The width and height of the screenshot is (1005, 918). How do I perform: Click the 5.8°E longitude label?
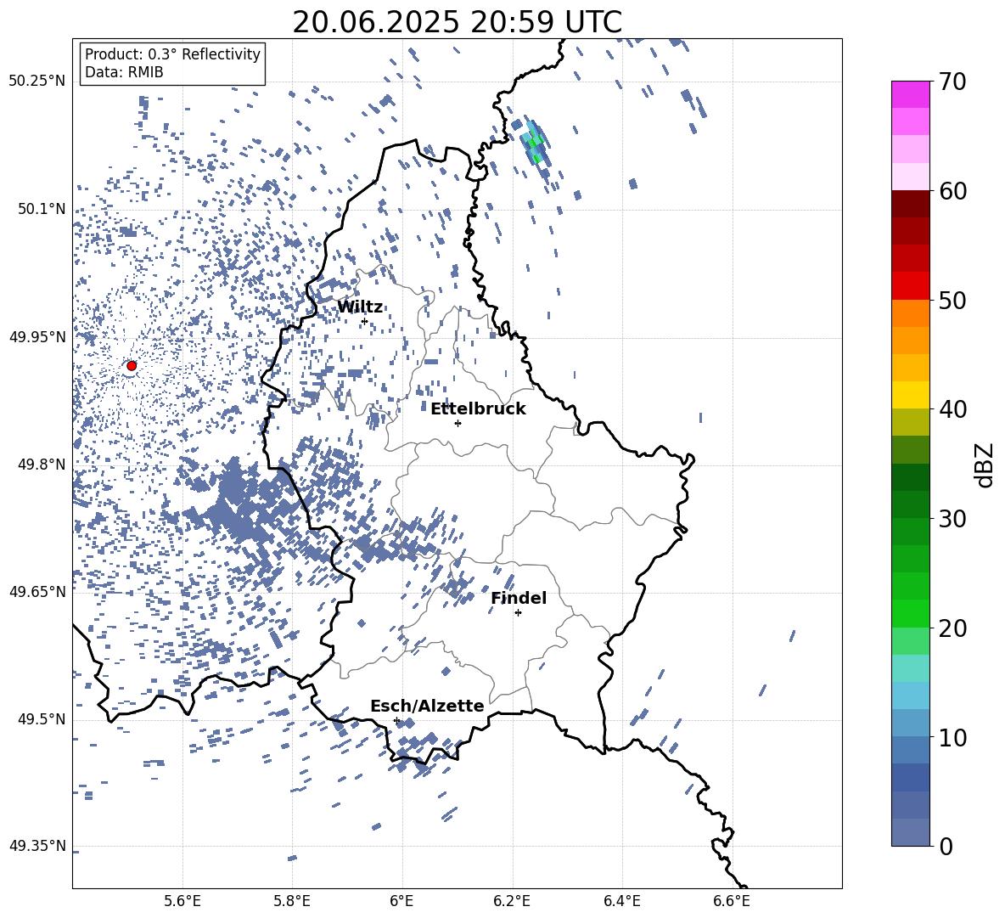[x=292, y=902]
